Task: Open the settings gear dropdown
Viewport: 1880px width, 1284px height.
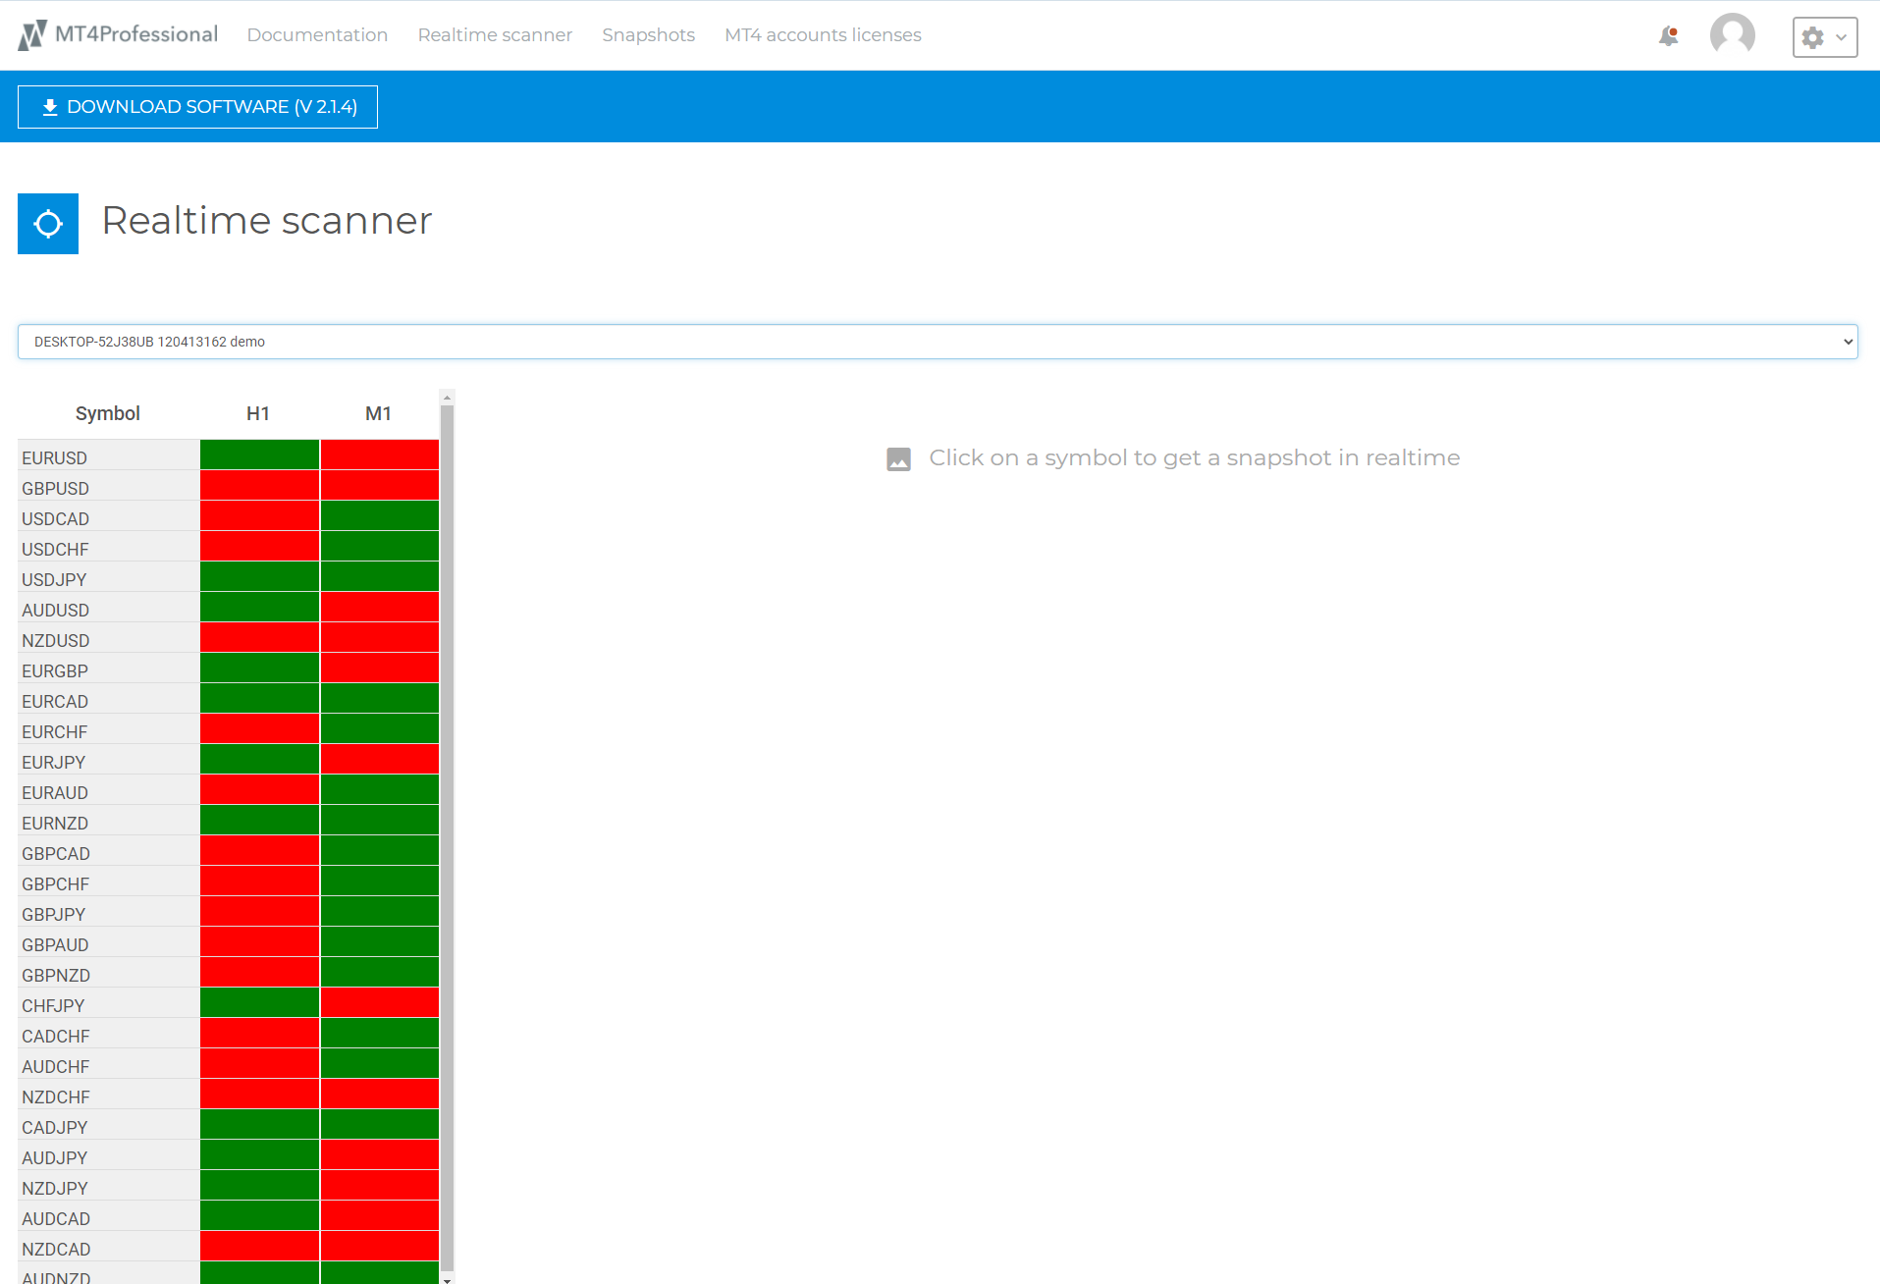Action: coord(1824,37)
